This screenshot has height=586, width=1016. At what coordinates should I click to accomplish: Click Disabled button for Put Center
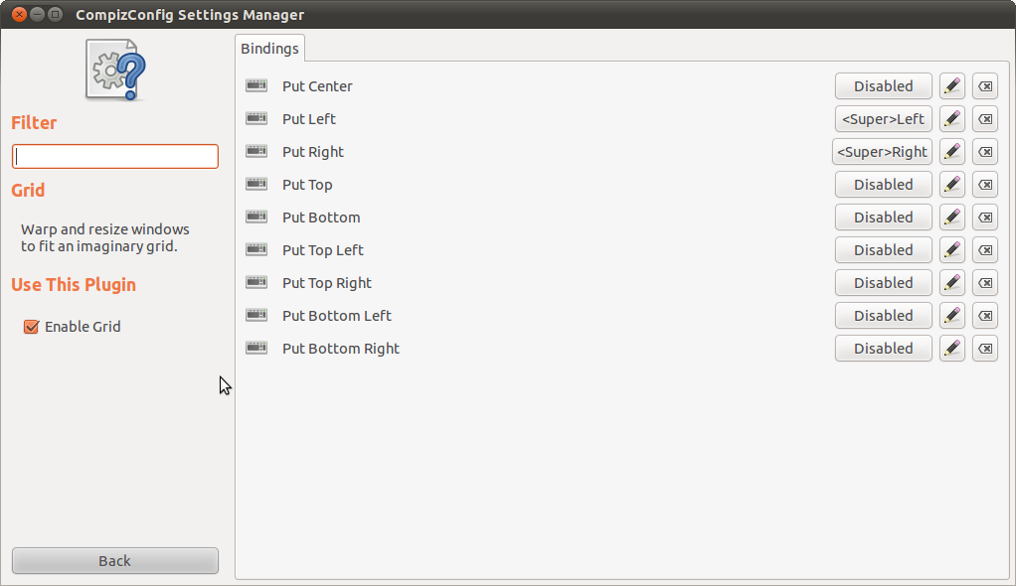pos(883,86)
